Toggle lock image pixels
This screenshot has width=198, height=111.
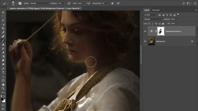[x=153, y=23]
